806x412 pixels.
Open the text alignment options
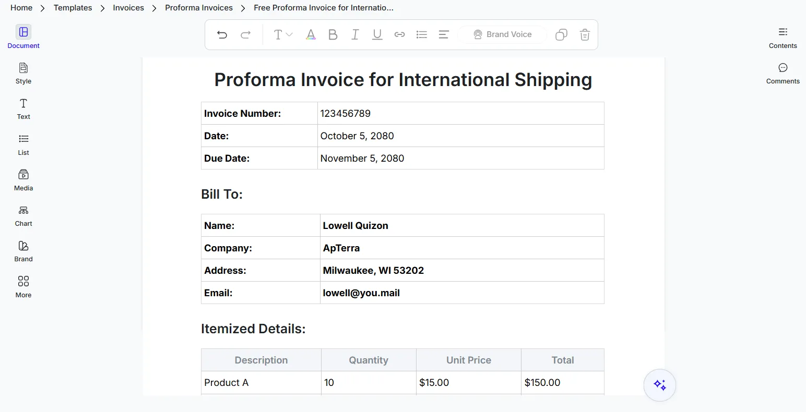coord(444,34)
